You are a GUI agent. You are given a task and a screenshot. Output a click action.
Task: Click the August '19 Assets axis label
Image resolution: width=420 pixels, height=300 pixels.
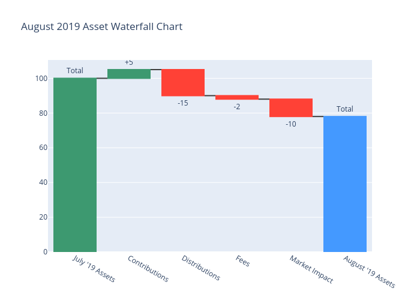pyautogui.click(x=369, y=271)
